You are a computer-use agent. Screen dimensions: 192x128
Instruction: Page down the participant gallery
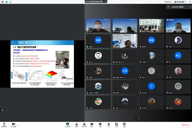138,119
